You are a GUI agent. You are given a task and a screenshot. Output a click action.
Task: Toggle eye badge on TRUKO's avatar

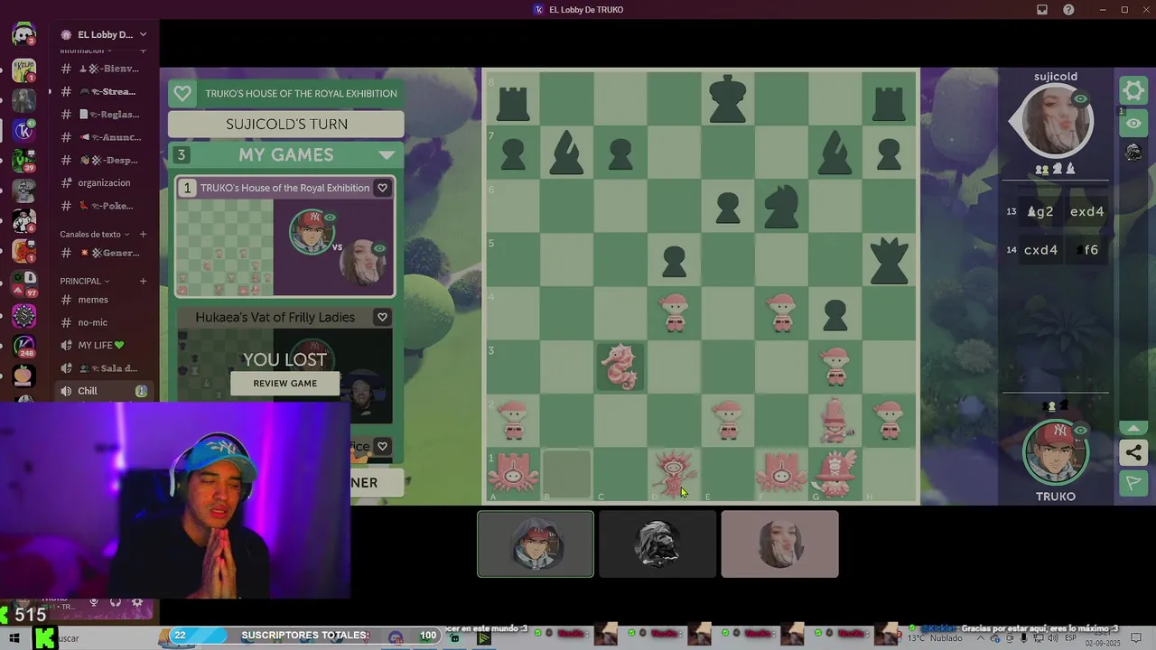(x=1080, y=431)
